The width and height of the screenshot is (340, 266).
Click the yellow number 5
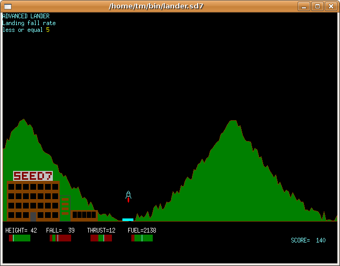point(48,30)
